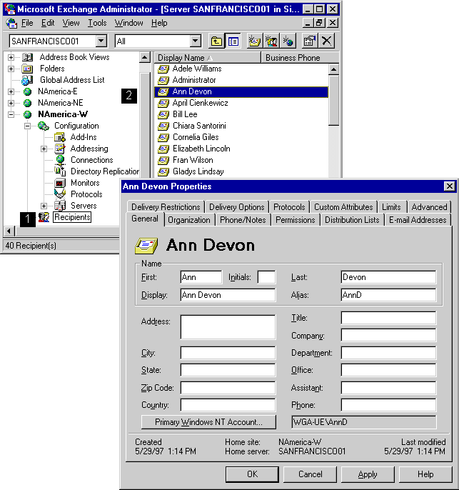Screen dimensions: 459x490
Task: Click mailbox icon beside Adele Williams
Action: 163,69
